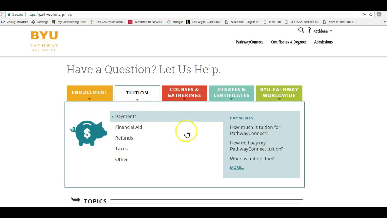The image size is (387, 218).
Task: Select the Courses & Gatherings tab
Action: pyautogui.click(x=184, y=93)
